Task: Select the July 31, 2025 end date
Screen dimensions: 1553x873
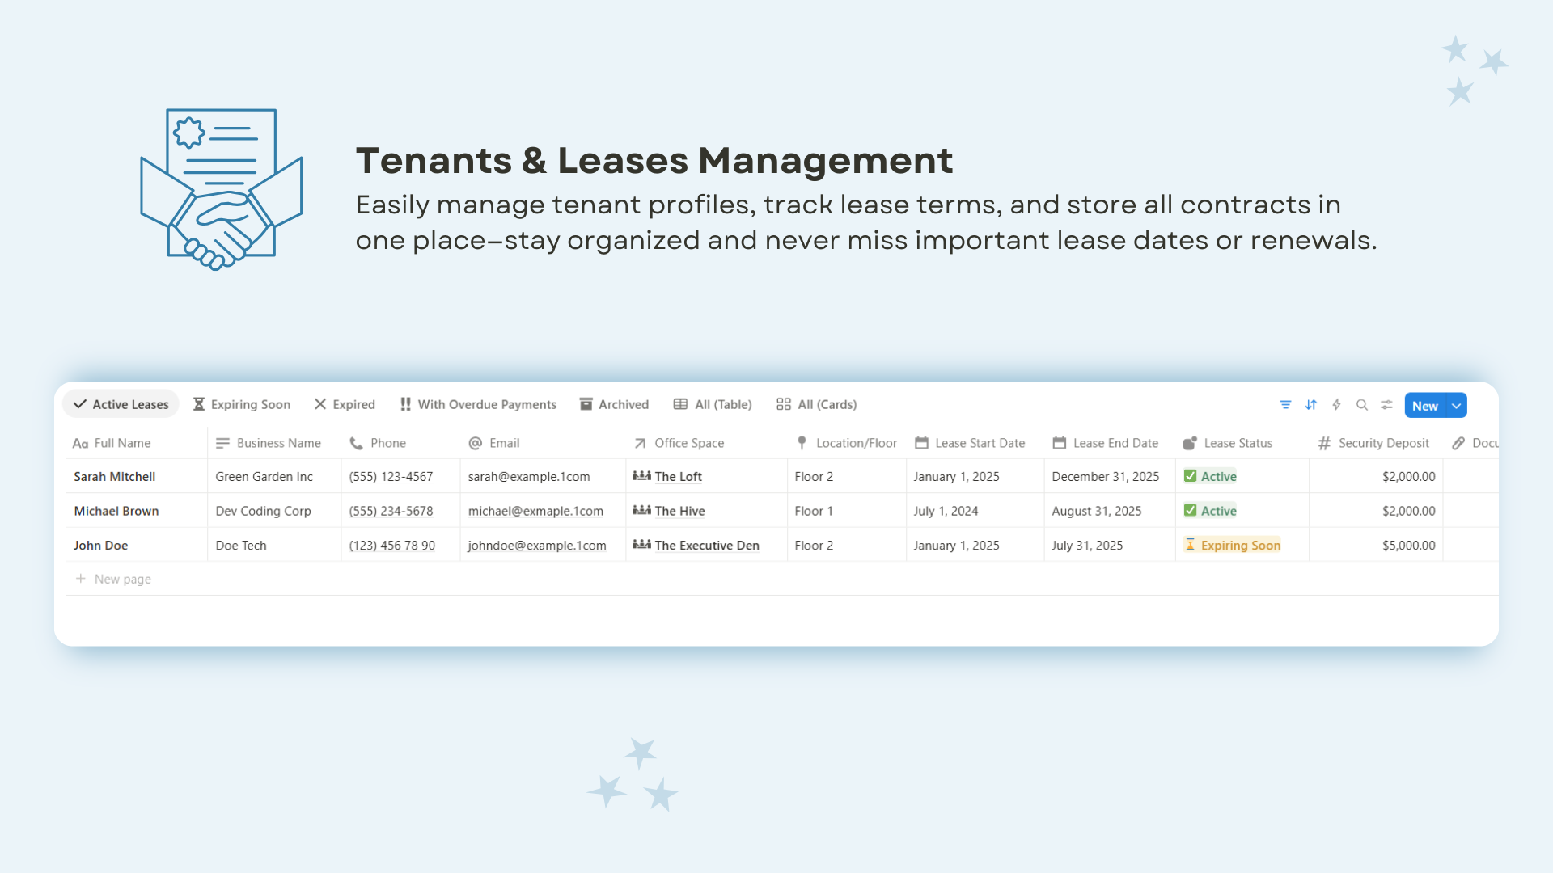Action: coord(1087,546)
